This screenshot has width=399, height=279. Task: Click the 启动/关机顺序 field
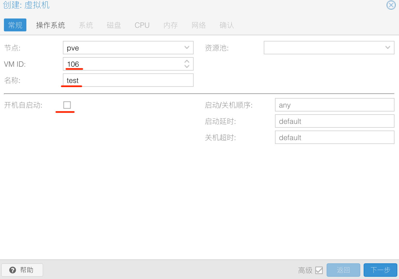click(334, 105)
